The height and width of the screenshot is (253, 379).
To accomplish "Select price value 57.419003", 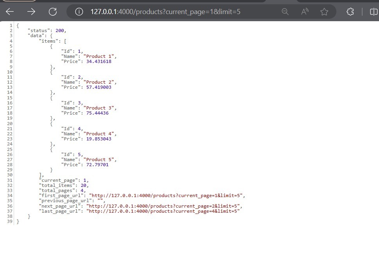I will coord(99,87).
